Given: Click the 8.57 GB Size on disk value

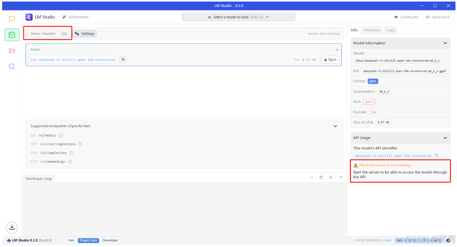Looking at the screenshot, I should (x=383, y=122).
